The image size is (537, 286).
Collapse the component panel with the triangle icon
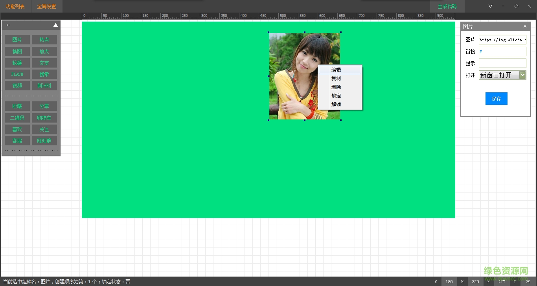pyautogui.click(x=55, y=25)
